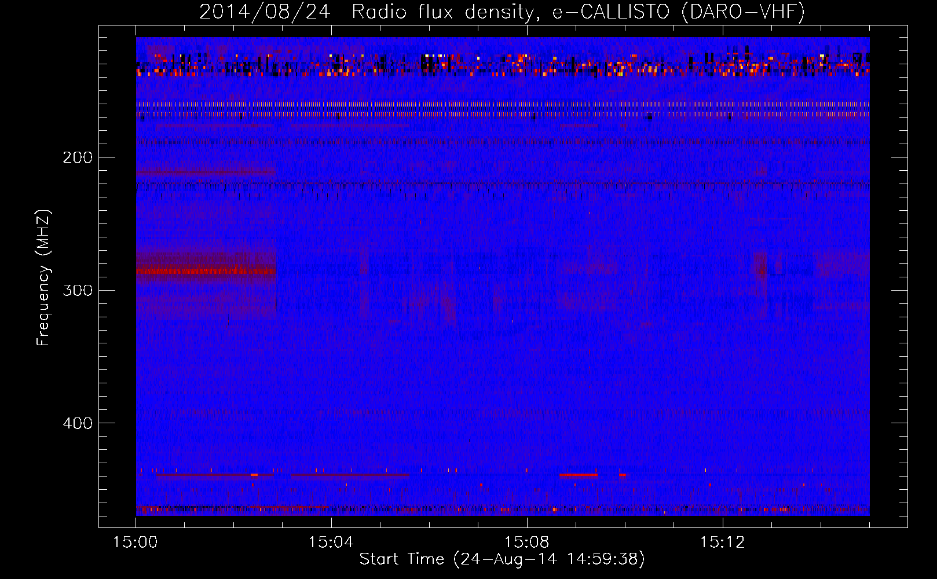The image size is (937, 579).
Task: Click the "Start Time (24-Aug-14 14:59:38)" label
Action: (502, 559)
